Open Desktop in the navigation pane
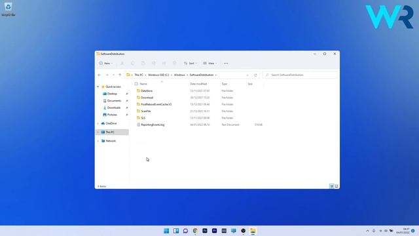Screen dimensions: 419x236 (x=112, y=94)
